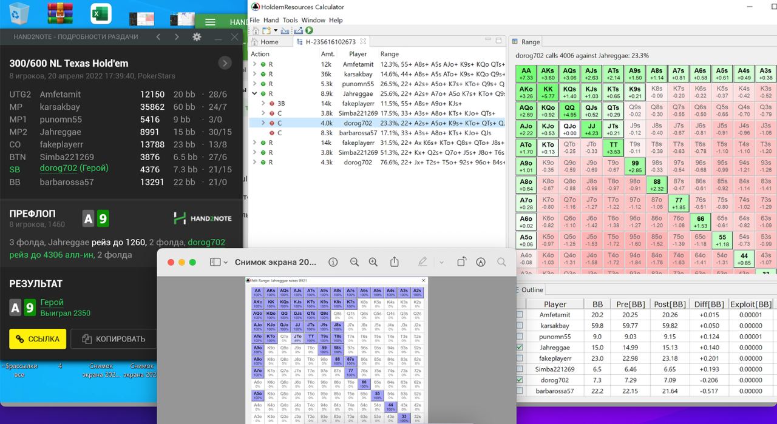Select the AA cell in Range grid

[x=526, y=74]
